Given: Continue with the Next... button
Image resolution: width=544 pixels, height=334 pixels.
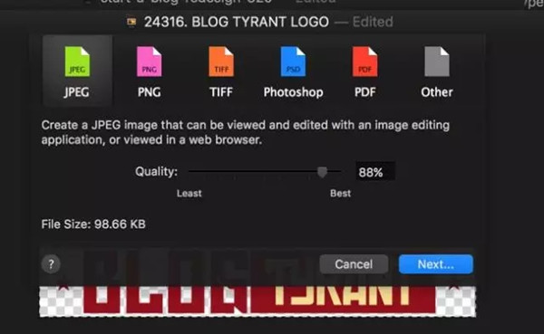Looking at the screenshot, I should [x=436, y=264].
